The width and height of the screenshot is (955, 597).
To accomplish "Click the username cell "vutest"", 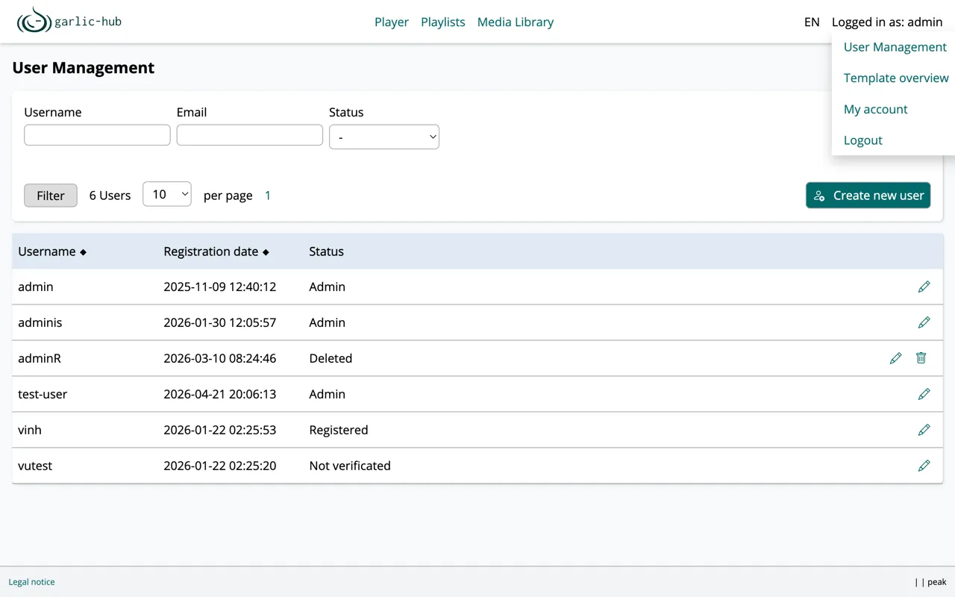I will (35, 466).
